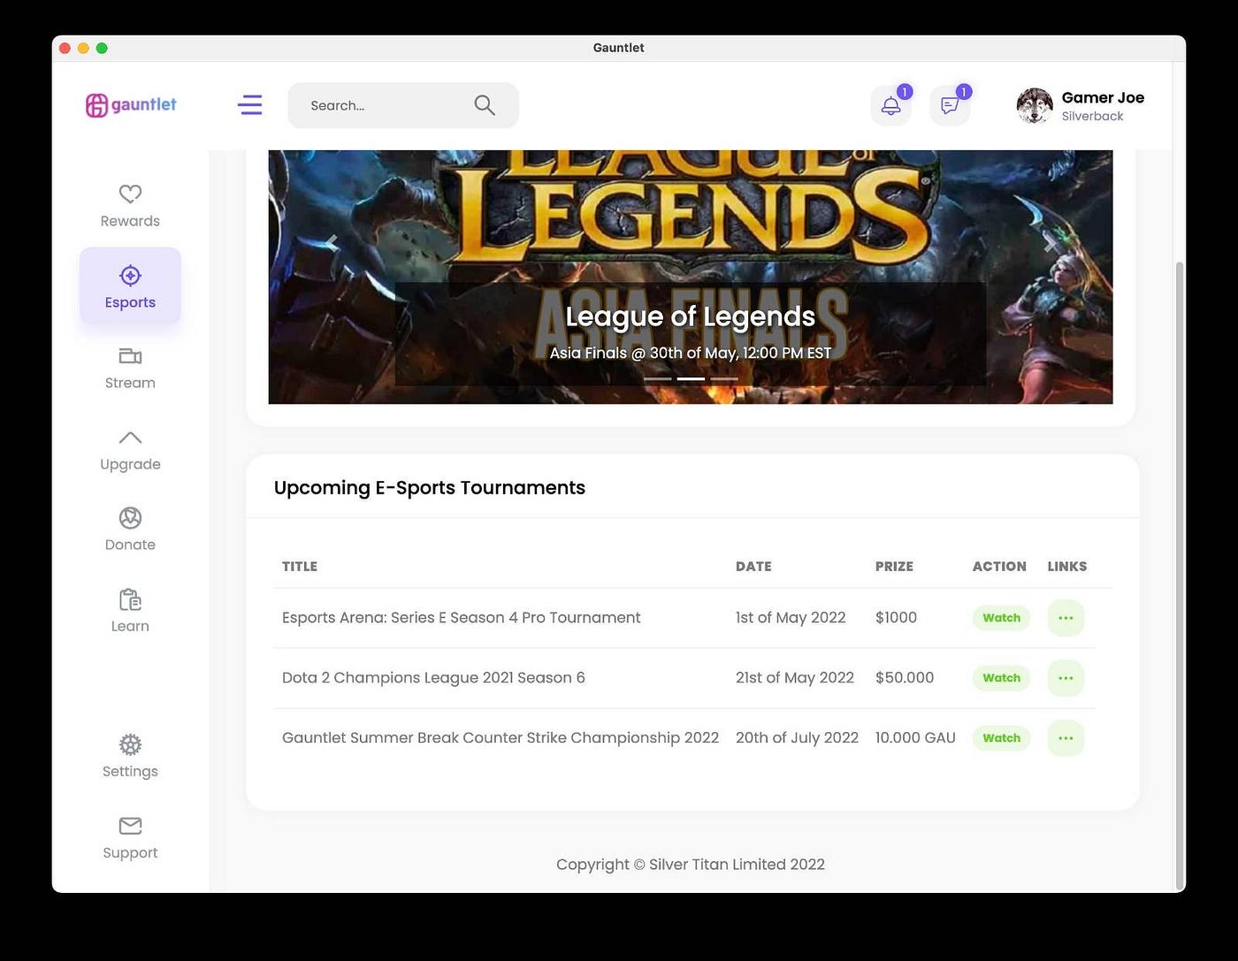1238x961 pixels.
Task: Click into the Search field
Action: click(x=403, y=105)
